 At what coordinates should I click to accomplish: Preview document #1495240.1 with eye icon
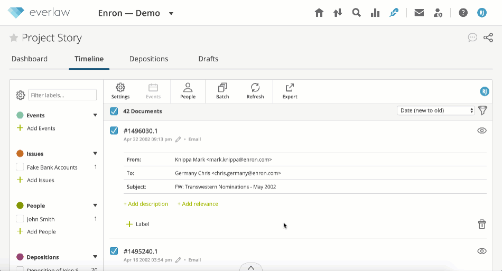click(x=482, y=251)
